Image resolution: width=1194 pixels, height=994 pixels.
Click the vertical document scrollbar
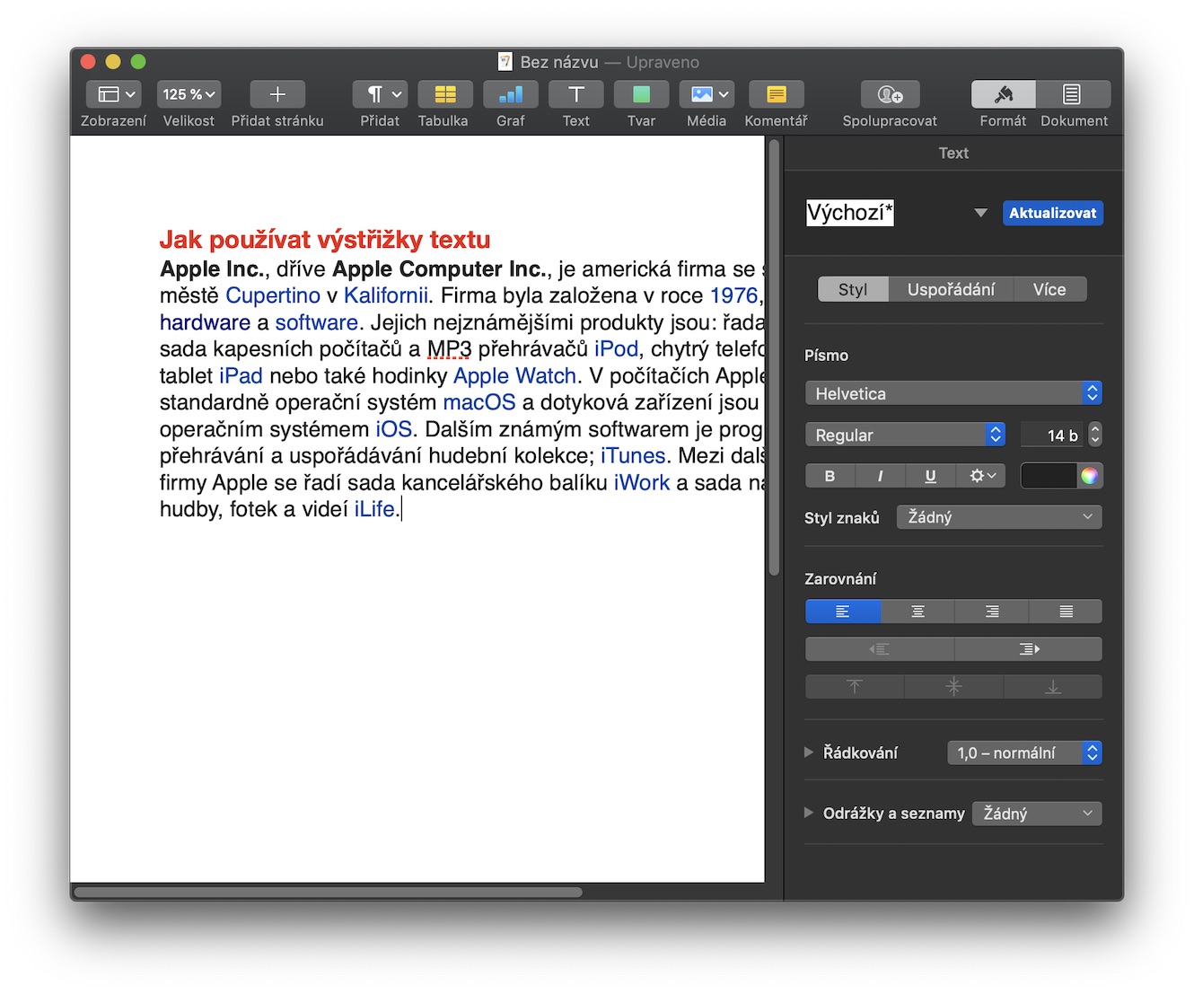[774, 358]
